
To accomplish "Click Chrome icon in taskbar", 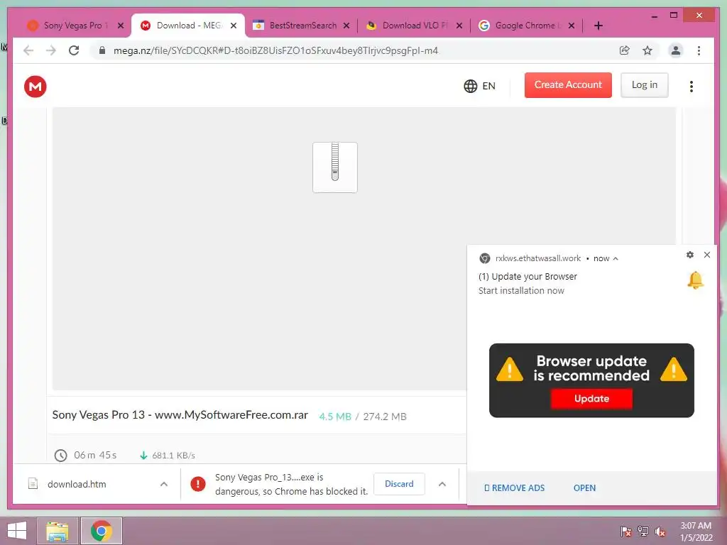I will (x=102, y=531).
